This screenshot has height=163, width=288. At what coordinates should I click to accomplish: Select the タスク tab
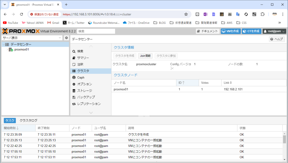(10, 120)
